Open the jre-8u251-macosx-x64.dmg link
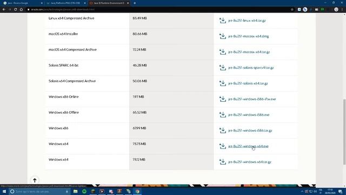Viewport: 346px width, 195px height. pyautogui.click(x=249, y=36)
